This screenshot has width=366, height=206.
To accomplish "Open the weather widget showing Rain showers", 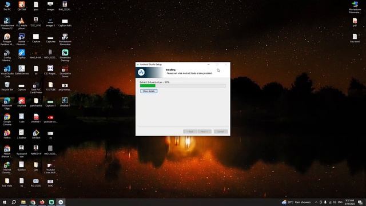I will coord(296,202).
